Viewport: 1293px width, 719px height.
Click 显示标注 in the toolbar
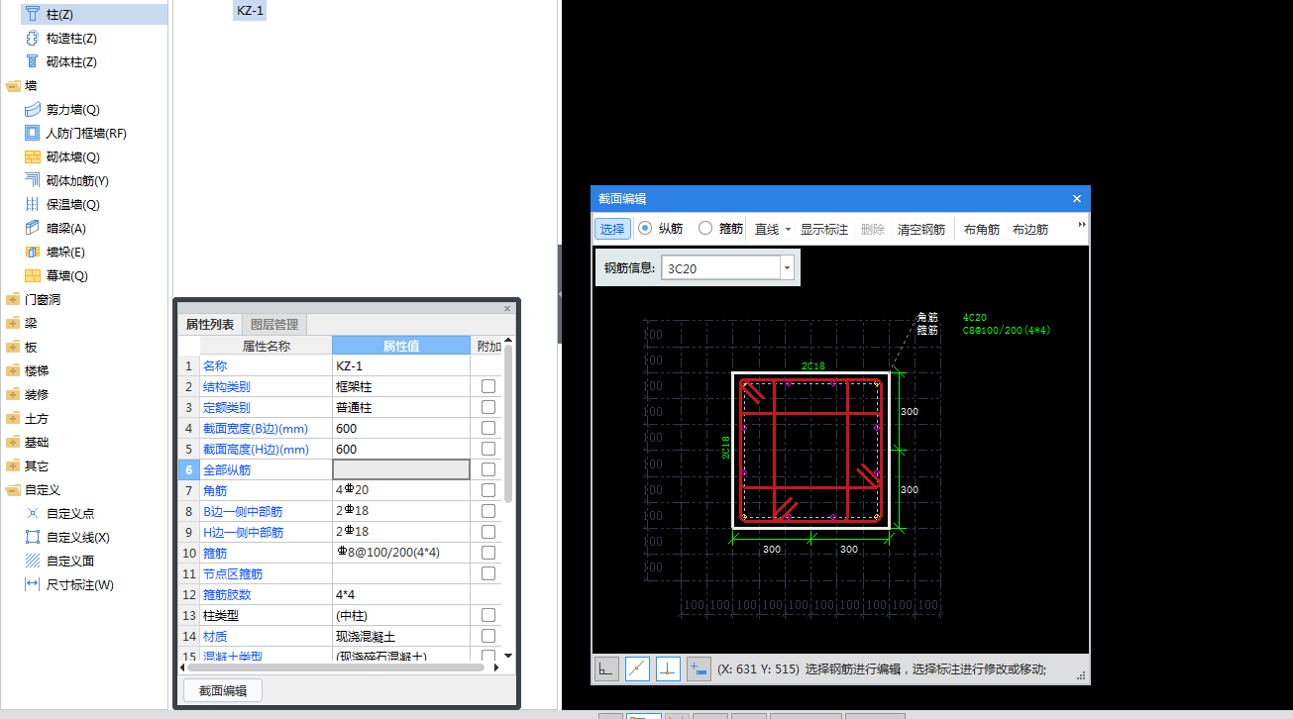824,229
